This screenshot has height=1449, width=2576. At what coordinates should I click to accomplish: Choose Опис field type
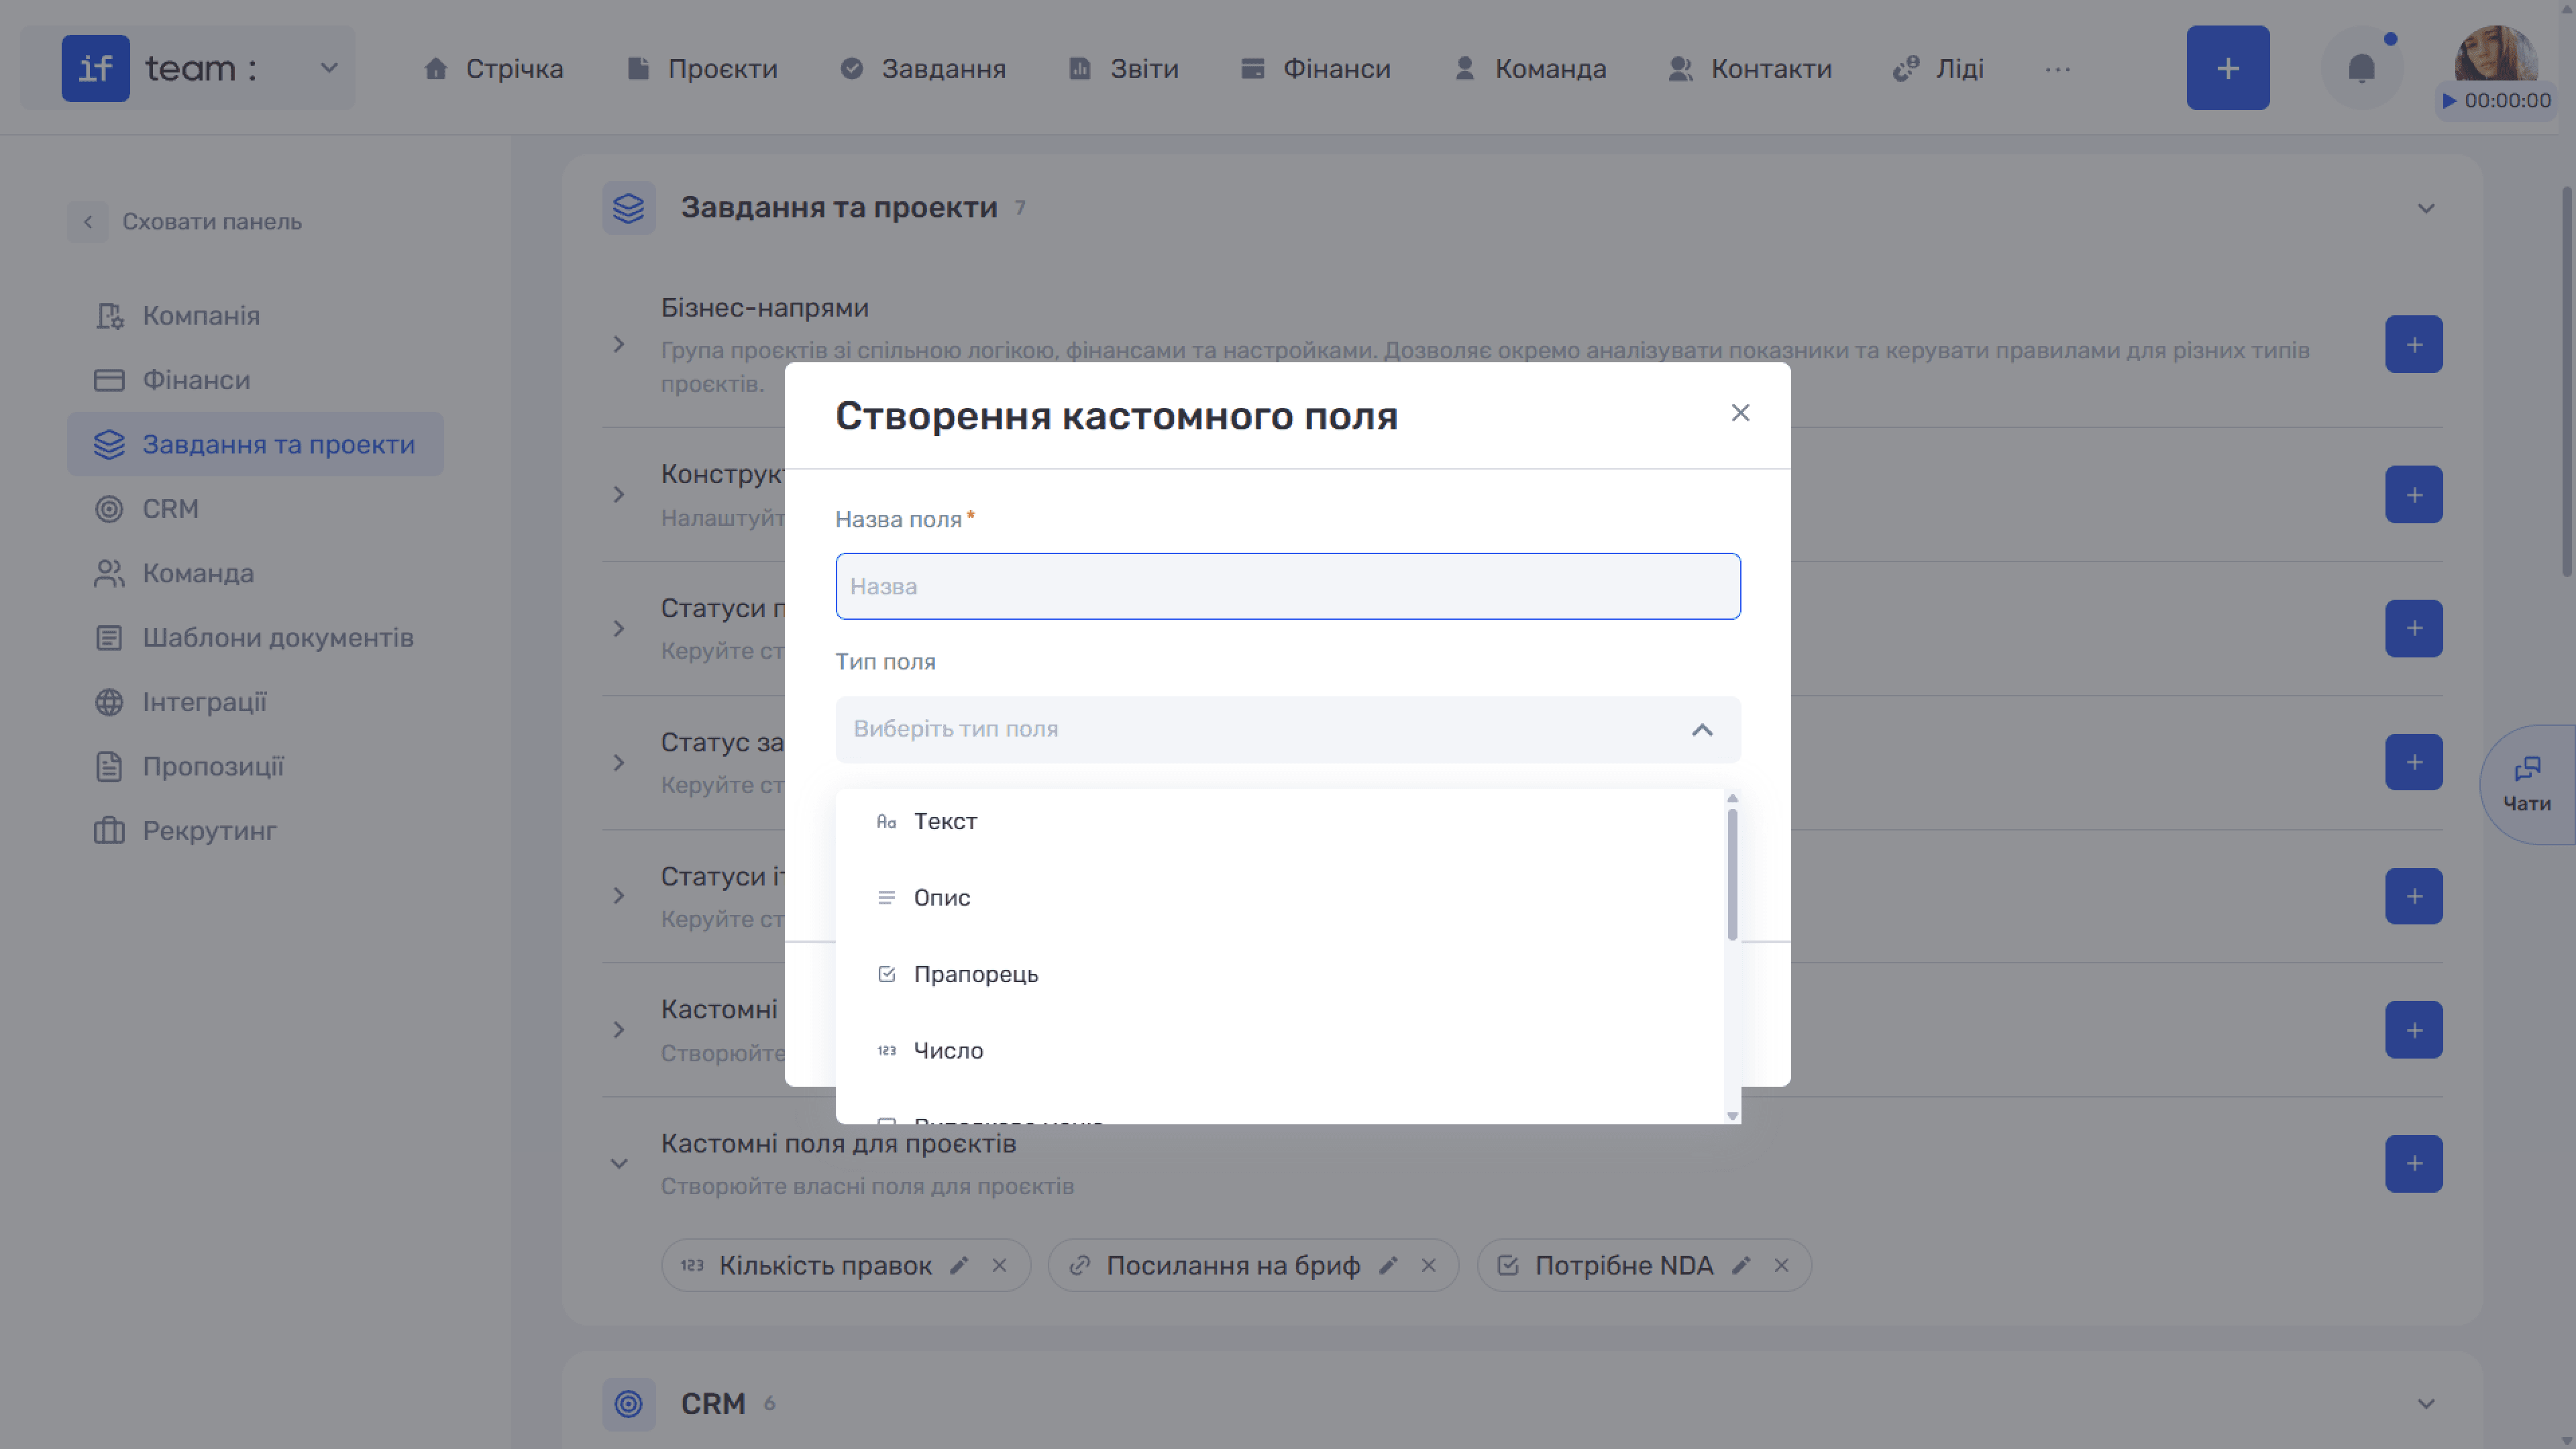click(x=1280, y=898)
